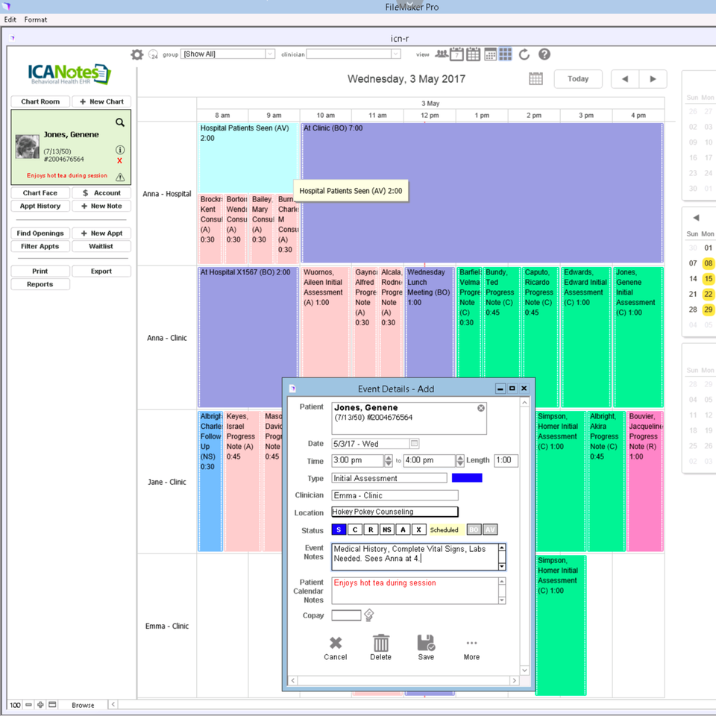Open the Format menu
This screenshot has width=716, height=716.
36,19
